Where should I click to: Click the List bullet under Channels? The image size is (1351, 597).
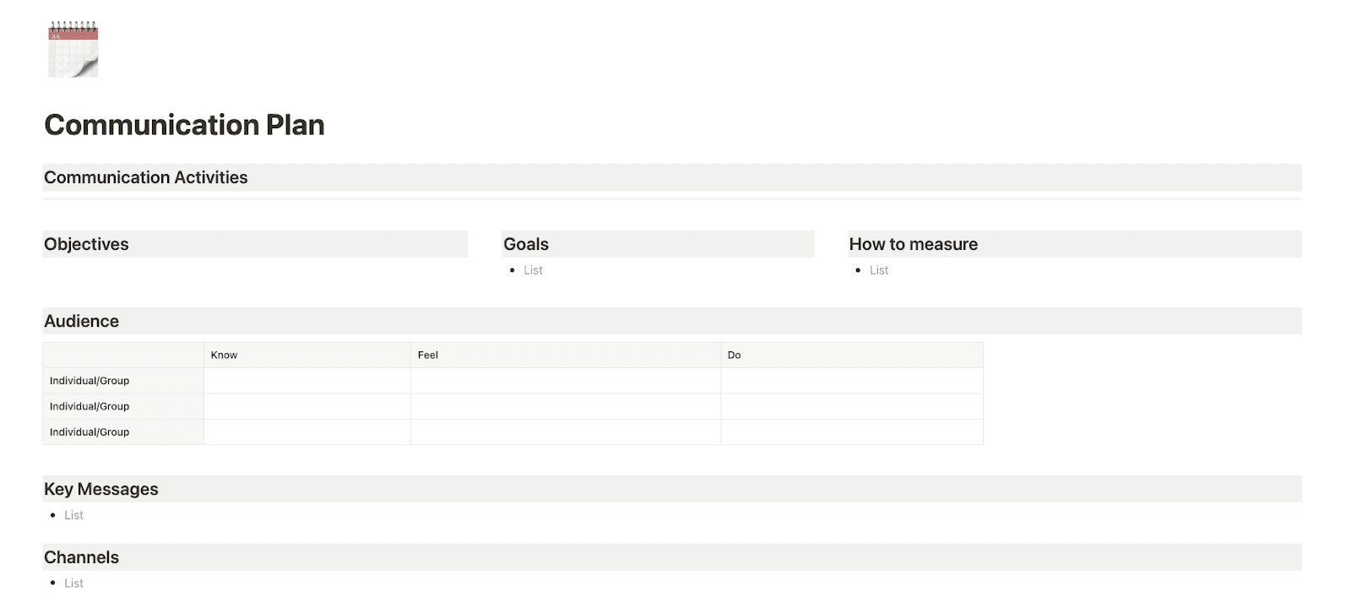pyautogui.click(x=74, y=583)
